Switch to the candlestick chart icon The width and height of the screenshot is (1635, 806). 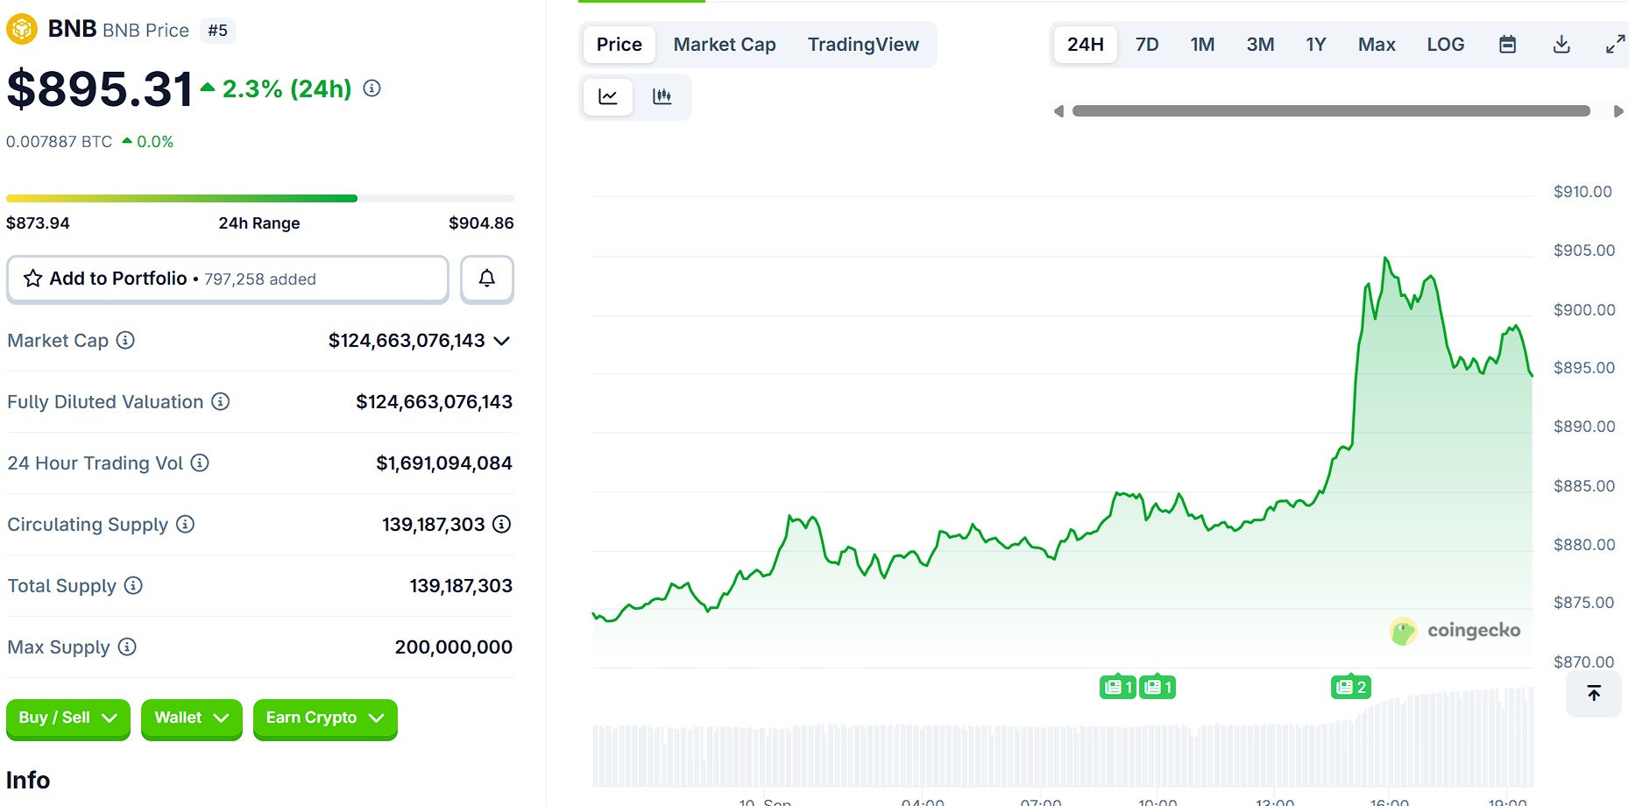click(662, 97)
